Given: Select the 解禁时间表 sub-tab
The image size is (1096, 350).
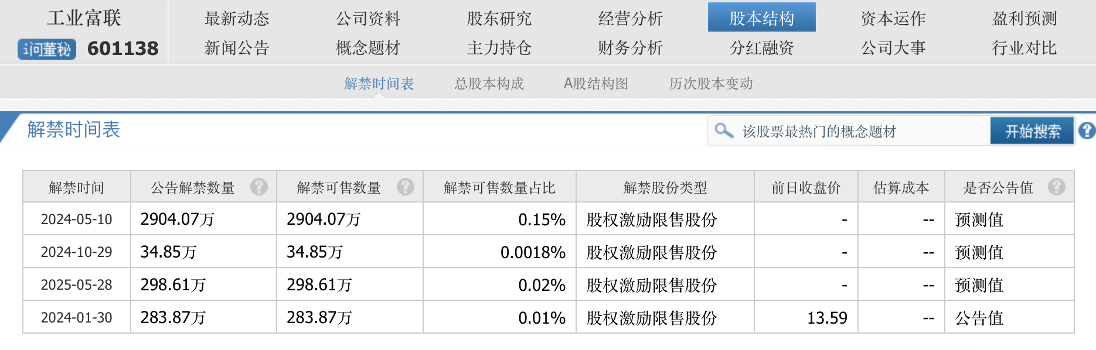Looking at the screenshot, I should click(379, 84).
